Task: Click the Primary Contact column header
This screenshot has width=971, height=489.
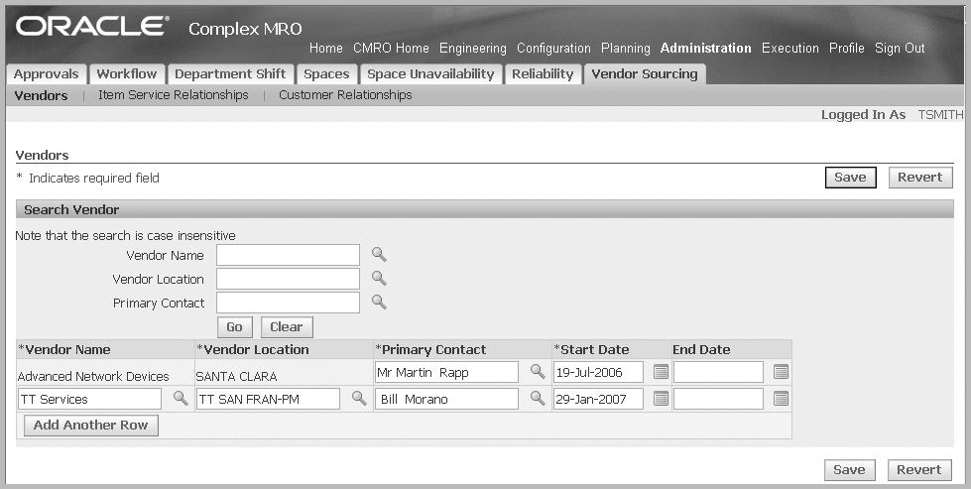Action: [431, 350]
